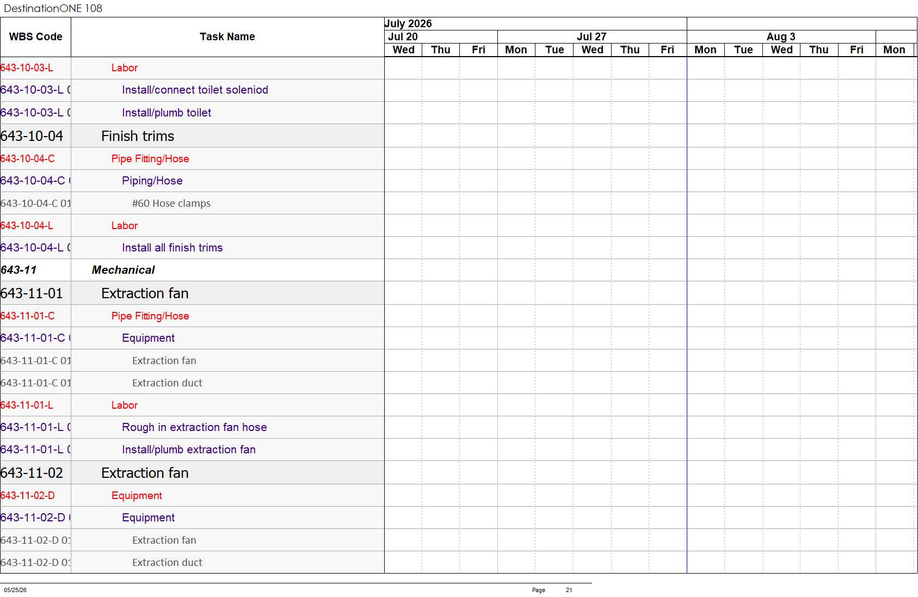Image resolution: width=918 pixels, height=597 pixels.
Task: Click the DestinationONE 108 project title
Action: click(x=53, y=8)
